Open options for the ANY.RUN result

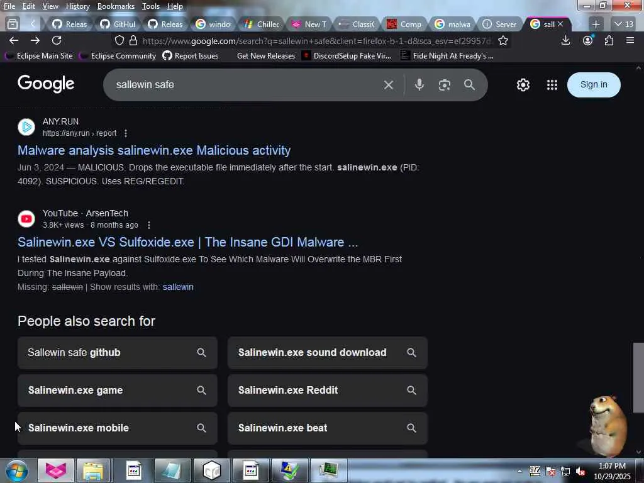pyautogui.click(x=126, y=133)
